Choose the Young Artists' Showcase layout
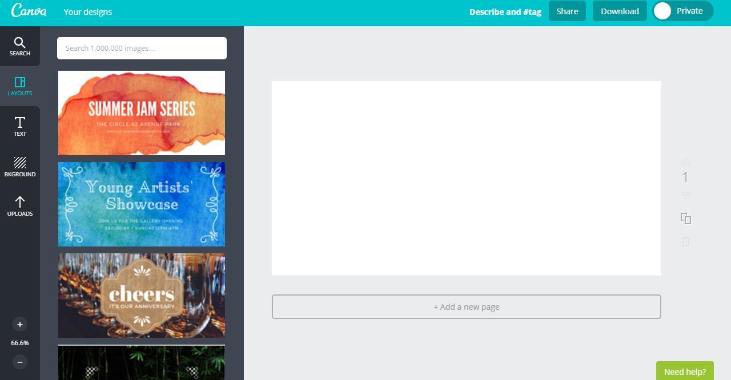Screen dimensions: 731x380 click(142, 204)
